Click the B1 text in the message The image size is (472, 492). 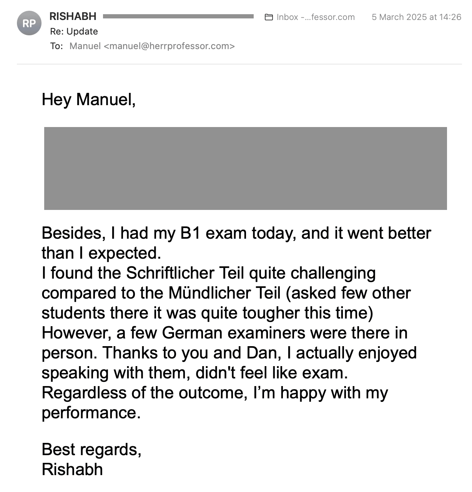click(x=191, y=233)
